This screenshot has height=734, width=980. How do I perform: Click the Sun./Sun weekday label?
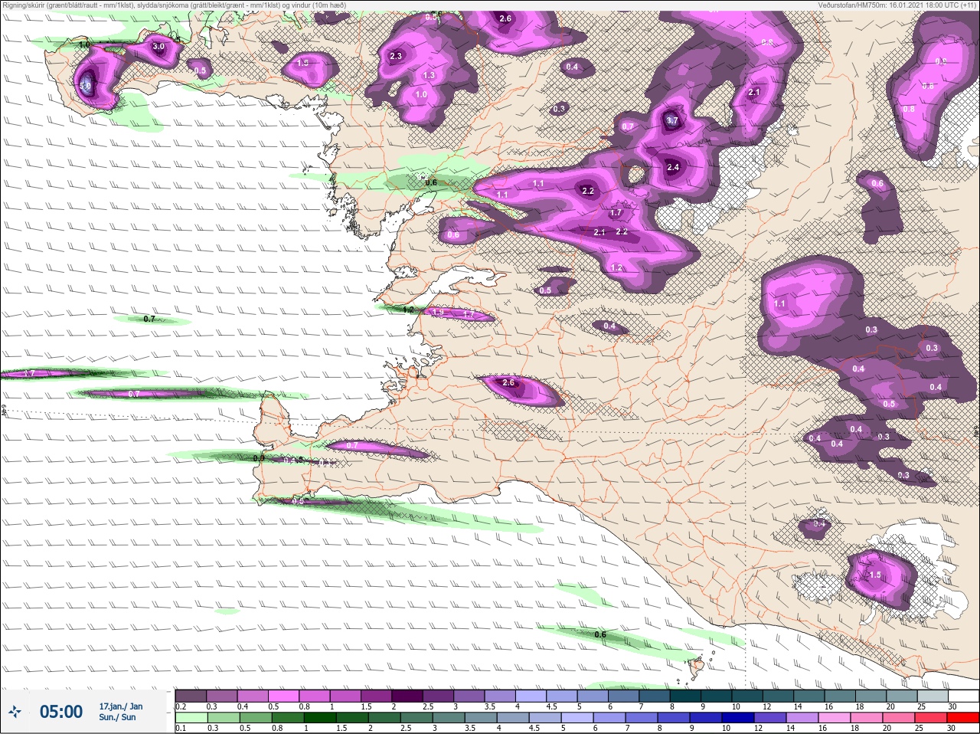click(117, 717)
